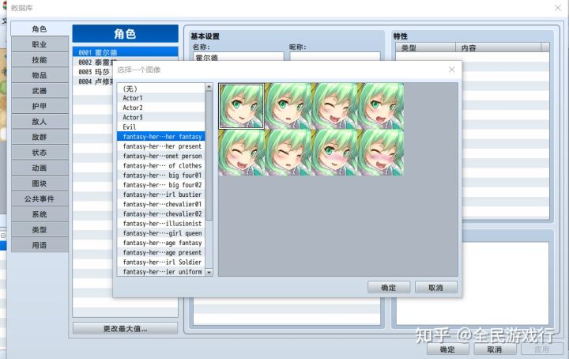
Task: Click the 内容 column header
Action: coord(498,47)
